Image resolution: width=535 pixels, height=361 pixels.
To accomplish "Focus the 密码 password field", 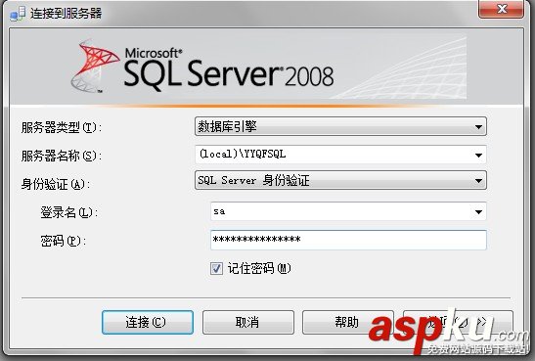I will tap(348, 240).
